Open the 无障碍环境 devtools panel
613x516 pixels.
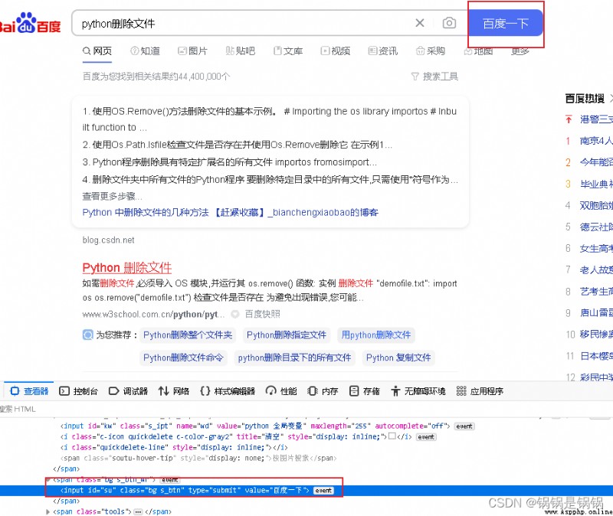click(418, 391)
